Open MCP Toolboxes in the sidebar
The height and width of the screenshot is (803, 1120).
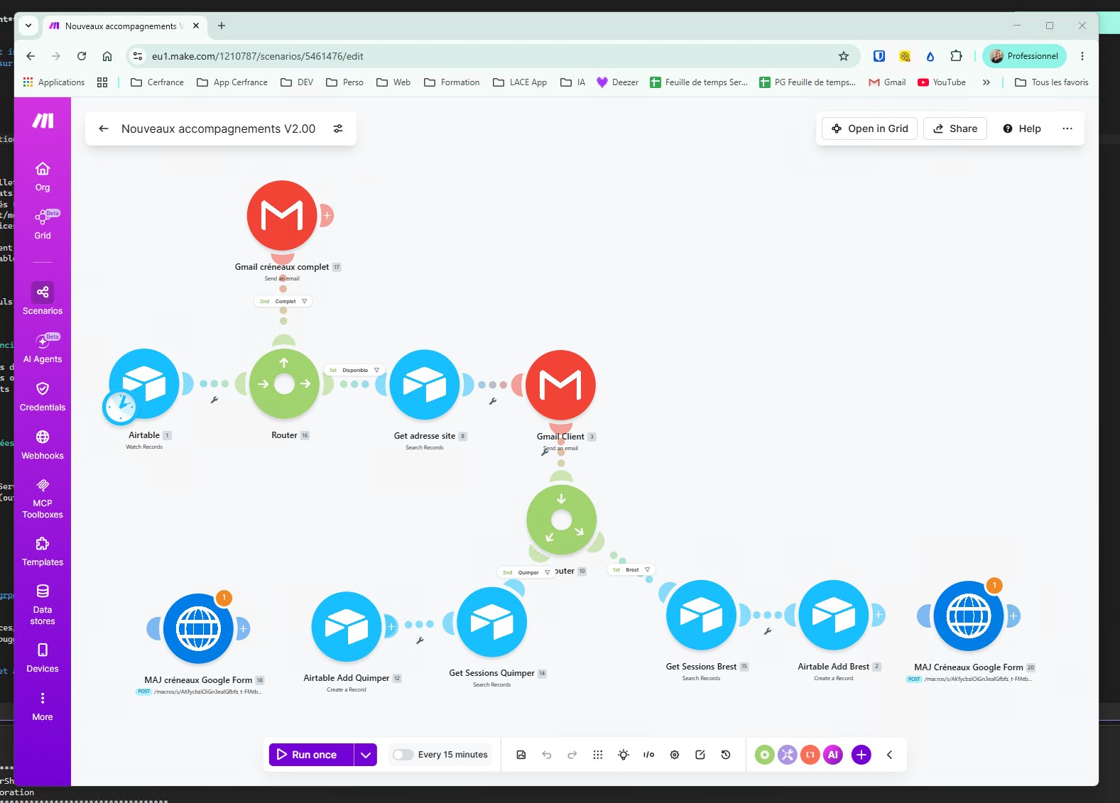(43, 498)
